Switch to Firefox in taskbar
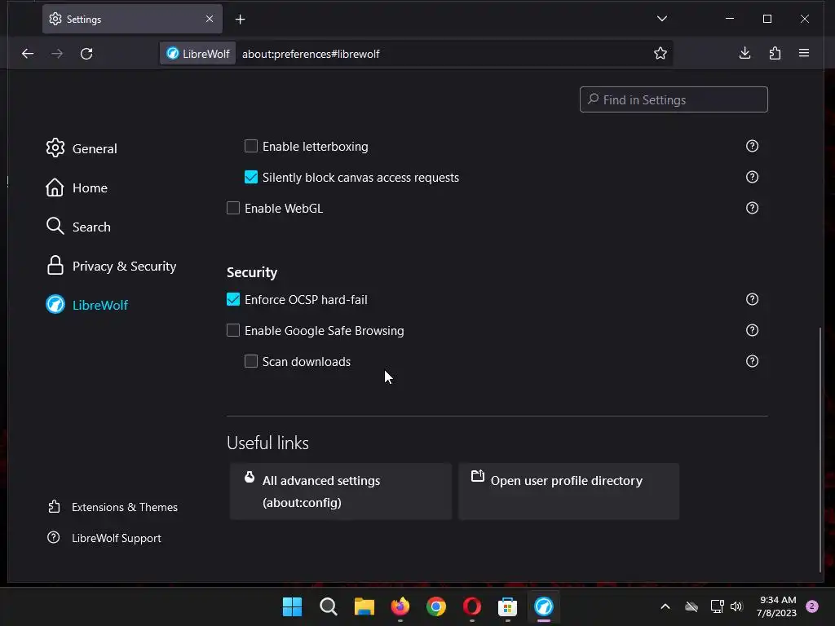This screenshot has height=626, width=835. [400, 606]
